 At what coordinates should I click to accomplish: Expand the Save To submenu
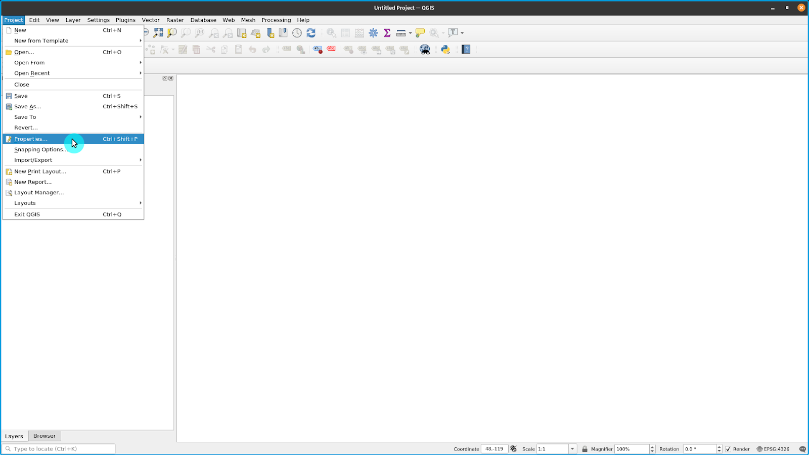73,117
